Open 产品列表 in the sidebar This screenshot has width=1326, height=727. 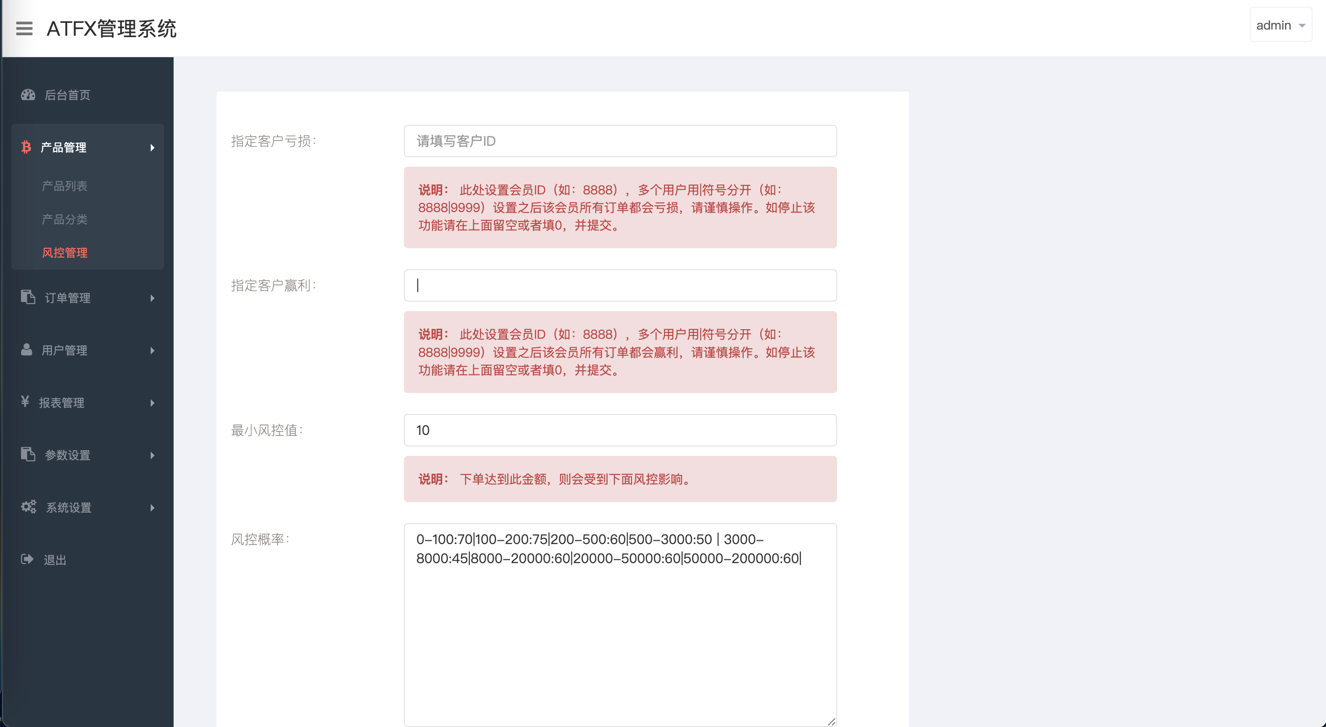click(64, 186)
